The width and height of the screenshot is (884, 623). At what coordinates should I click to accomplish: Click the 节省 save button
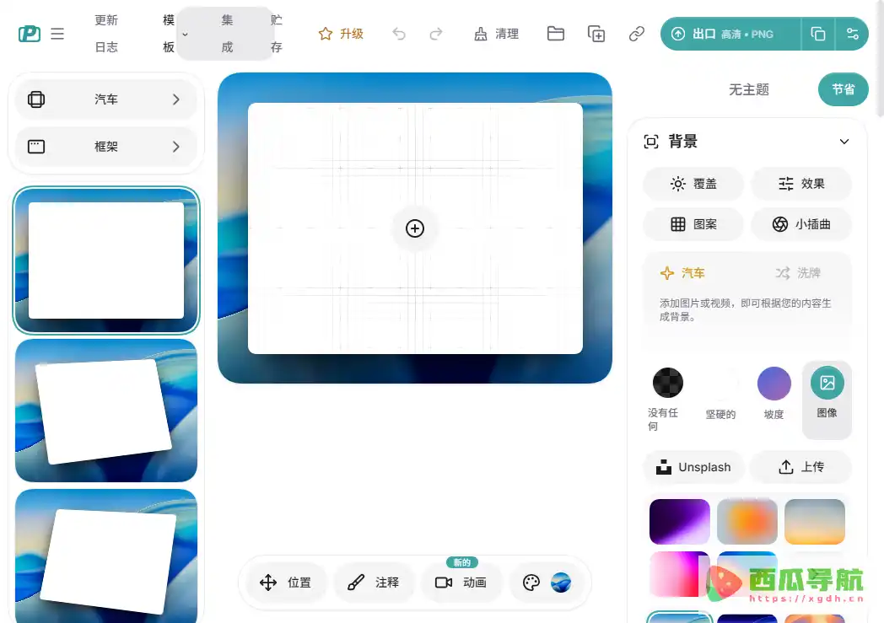pos(843,89)
